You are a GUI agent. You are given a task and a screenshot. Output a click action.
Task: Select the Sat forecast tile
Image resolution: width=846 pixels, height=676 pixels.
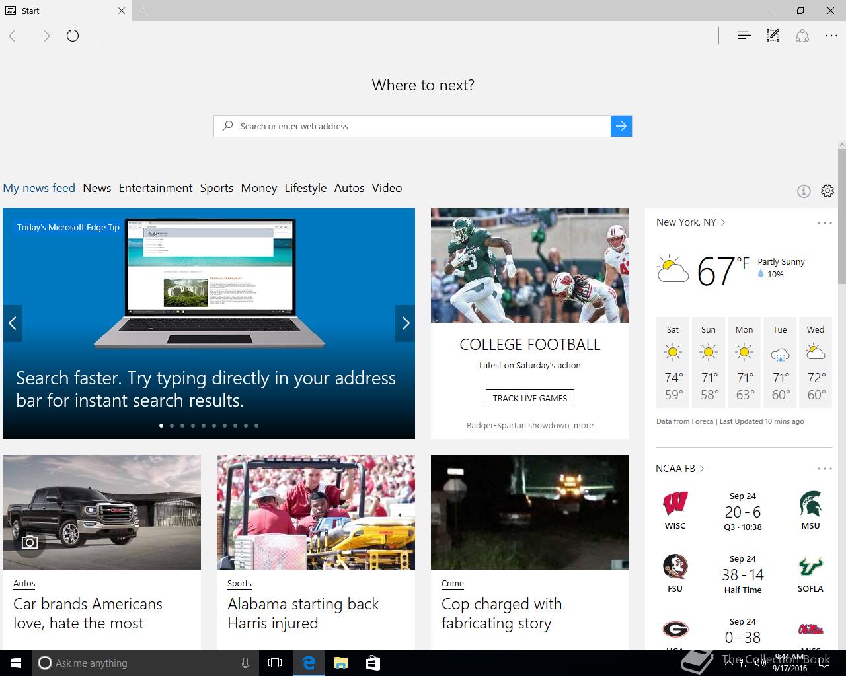point(673,362)
